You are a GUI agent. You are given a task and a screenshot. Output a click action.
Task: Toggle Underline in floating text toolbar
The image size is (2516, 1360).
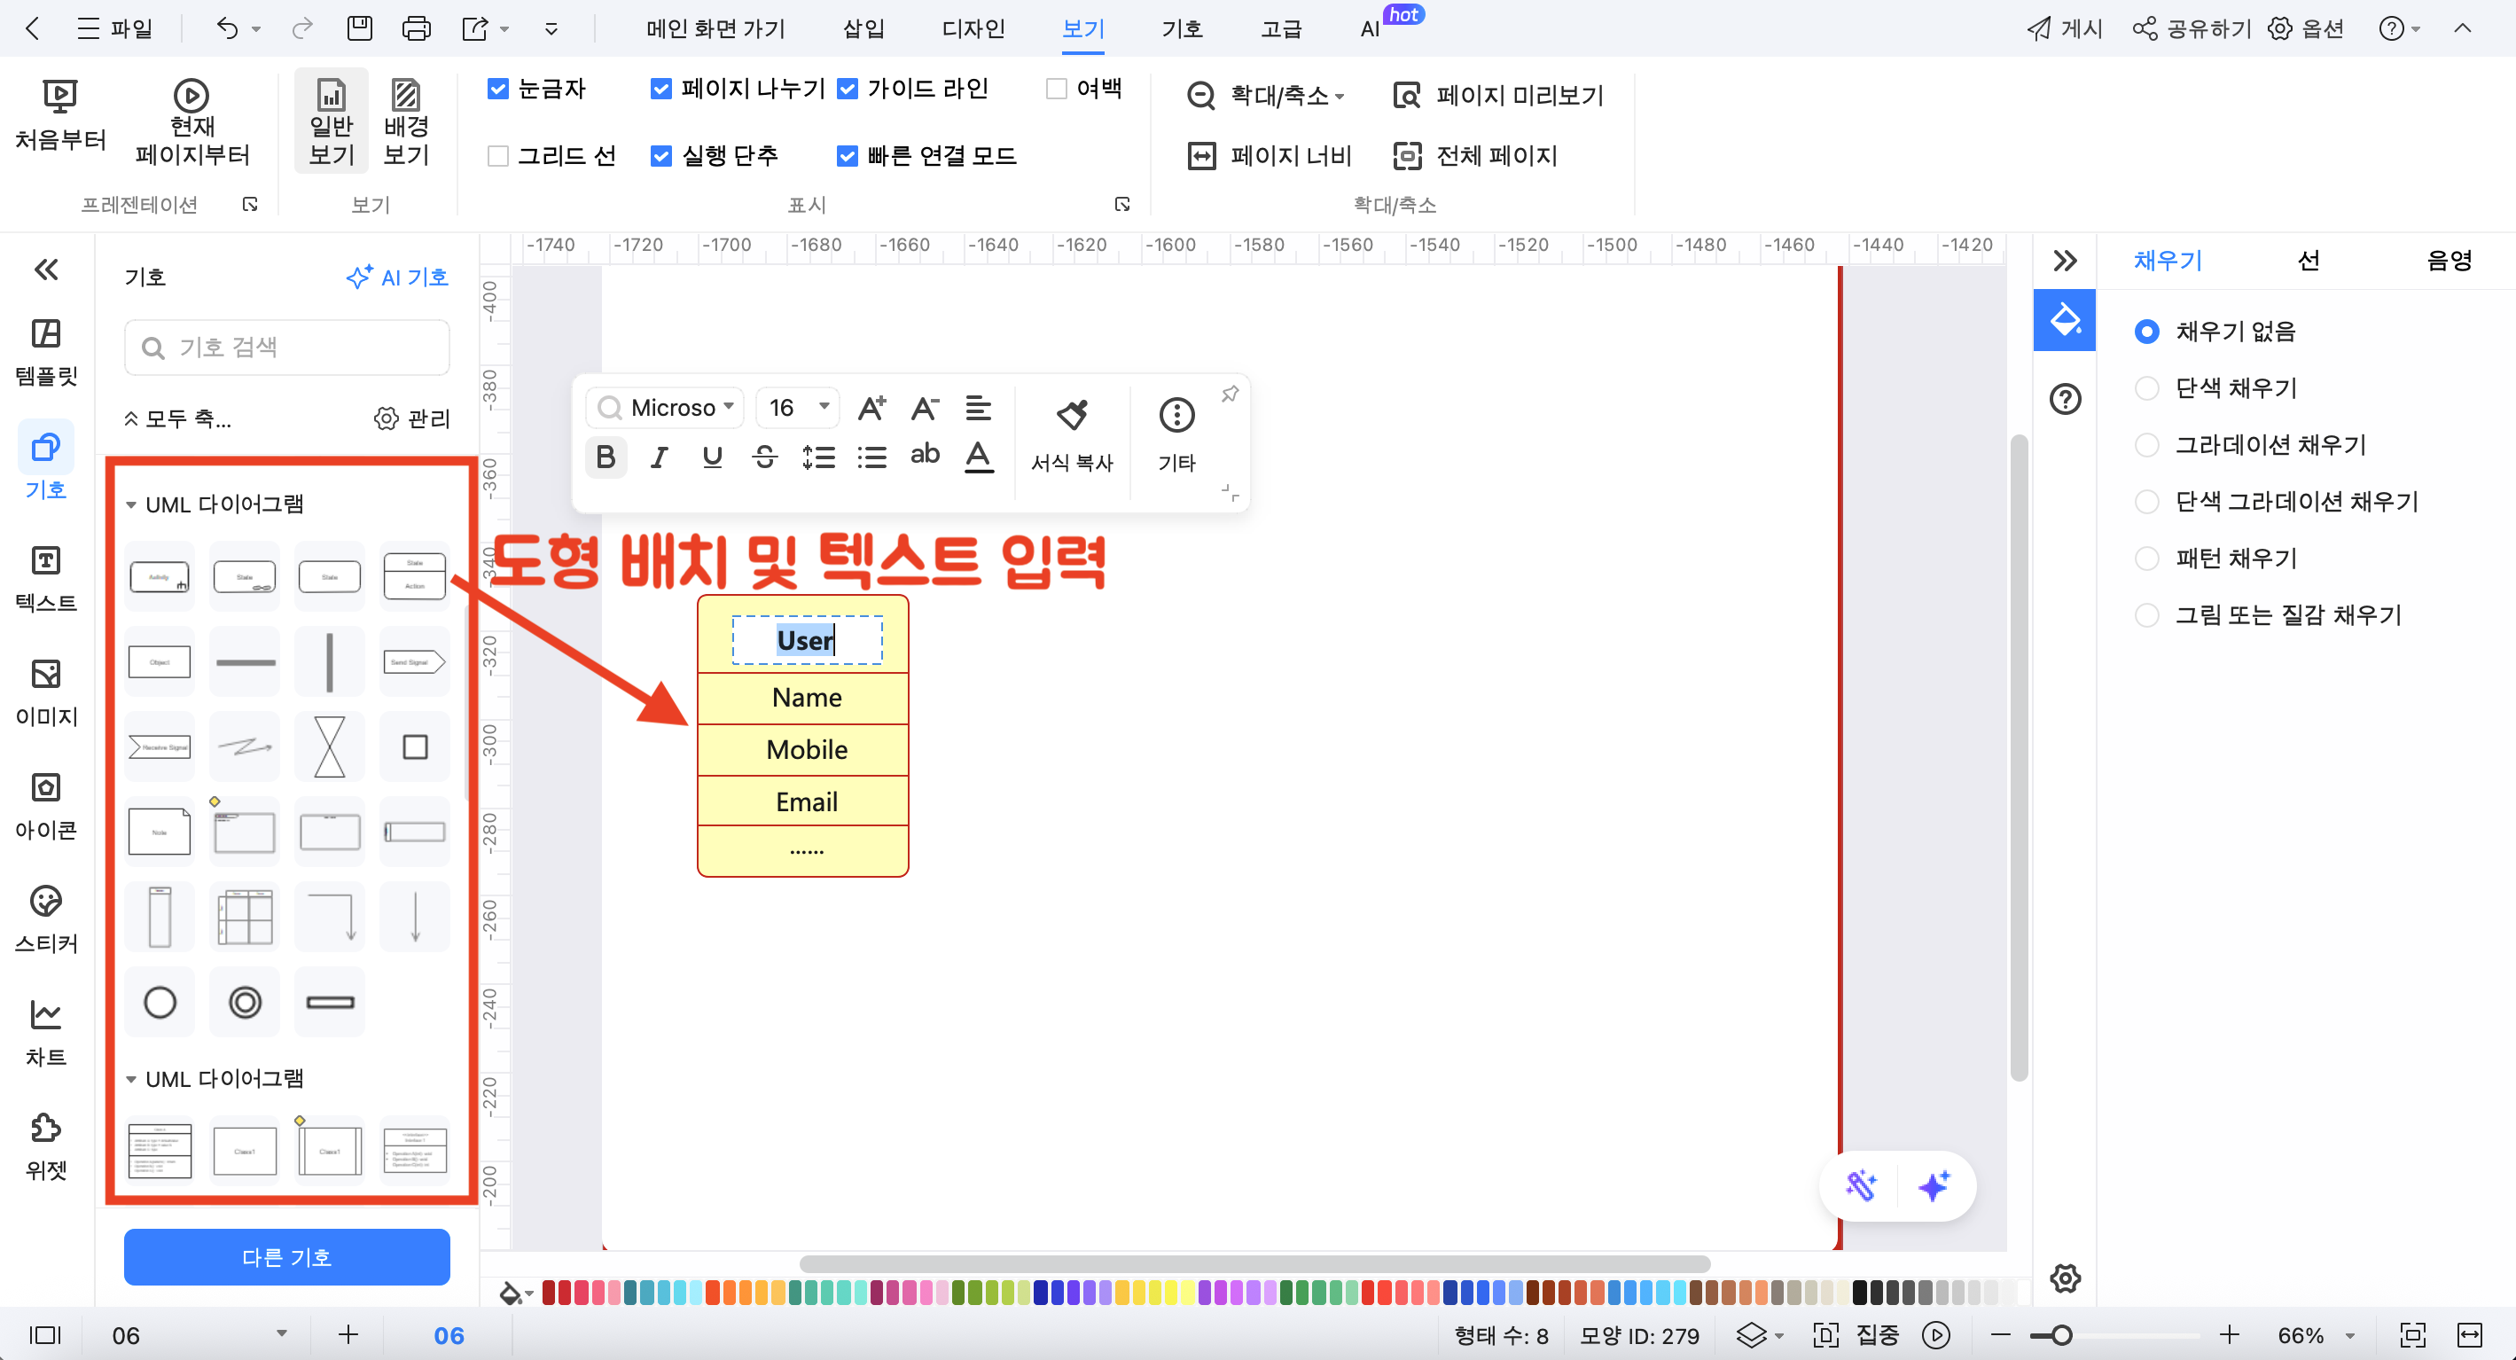coord(712,457)
